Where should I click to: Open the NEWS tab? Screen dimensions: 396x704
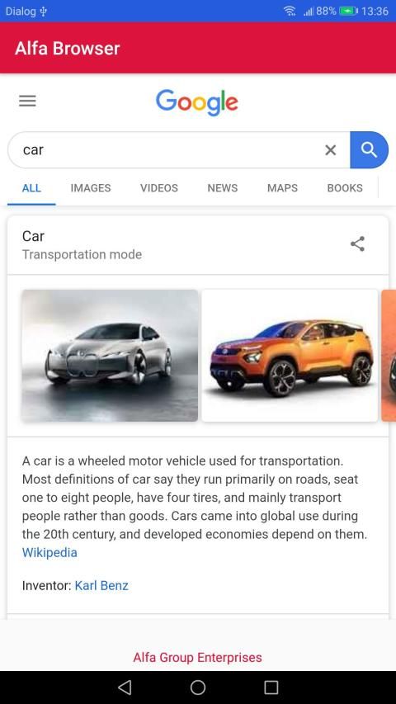(223, 188)
